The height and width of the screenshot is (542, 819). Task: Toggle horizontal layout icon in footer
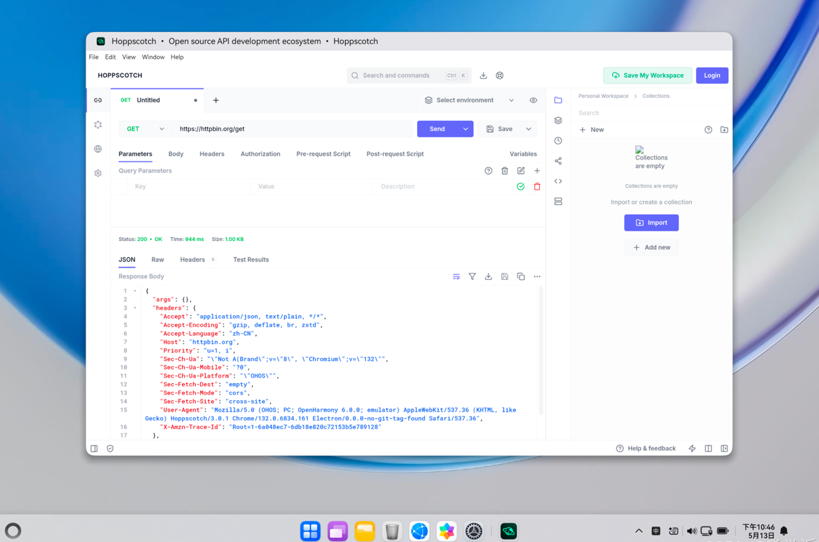tap(708, 448)
